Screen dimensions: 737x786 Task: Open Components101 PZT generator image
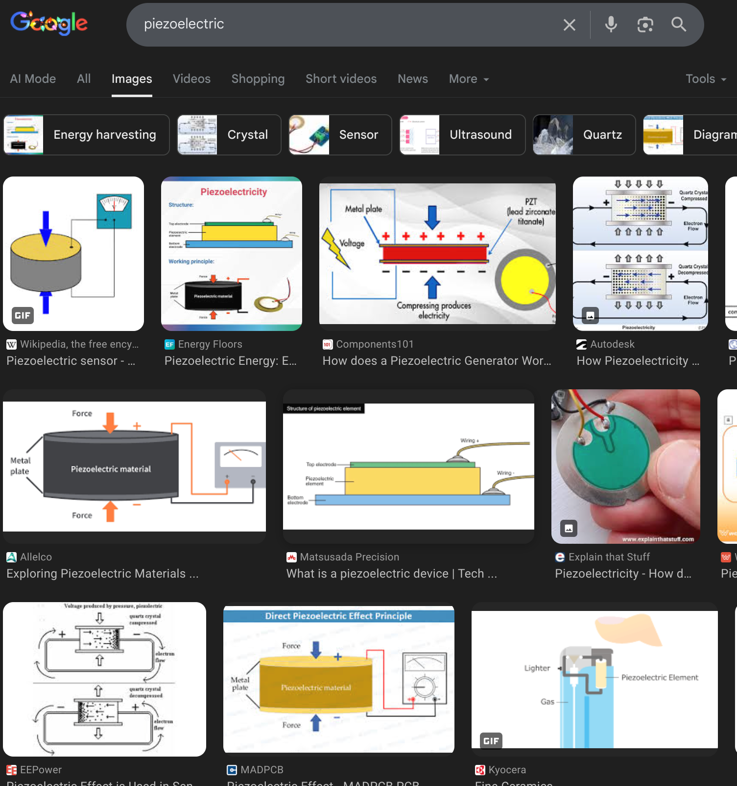coord(437,254)
